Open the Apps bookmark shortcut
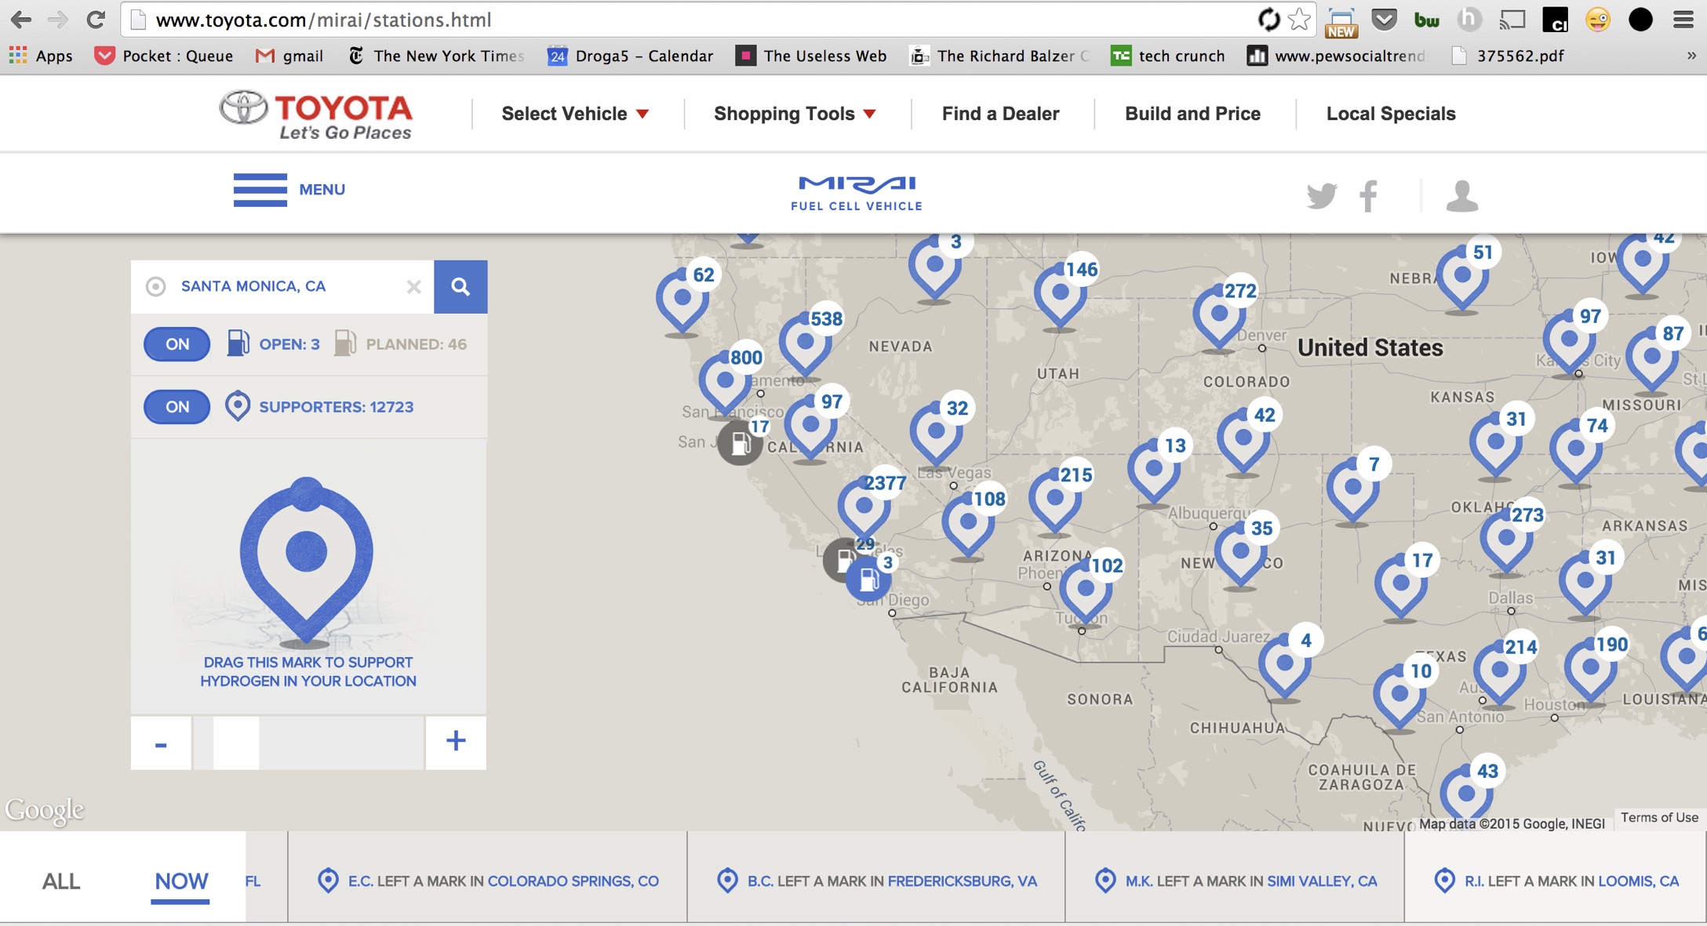This screenshot has width=1707, height=926. tap(41, 56)
